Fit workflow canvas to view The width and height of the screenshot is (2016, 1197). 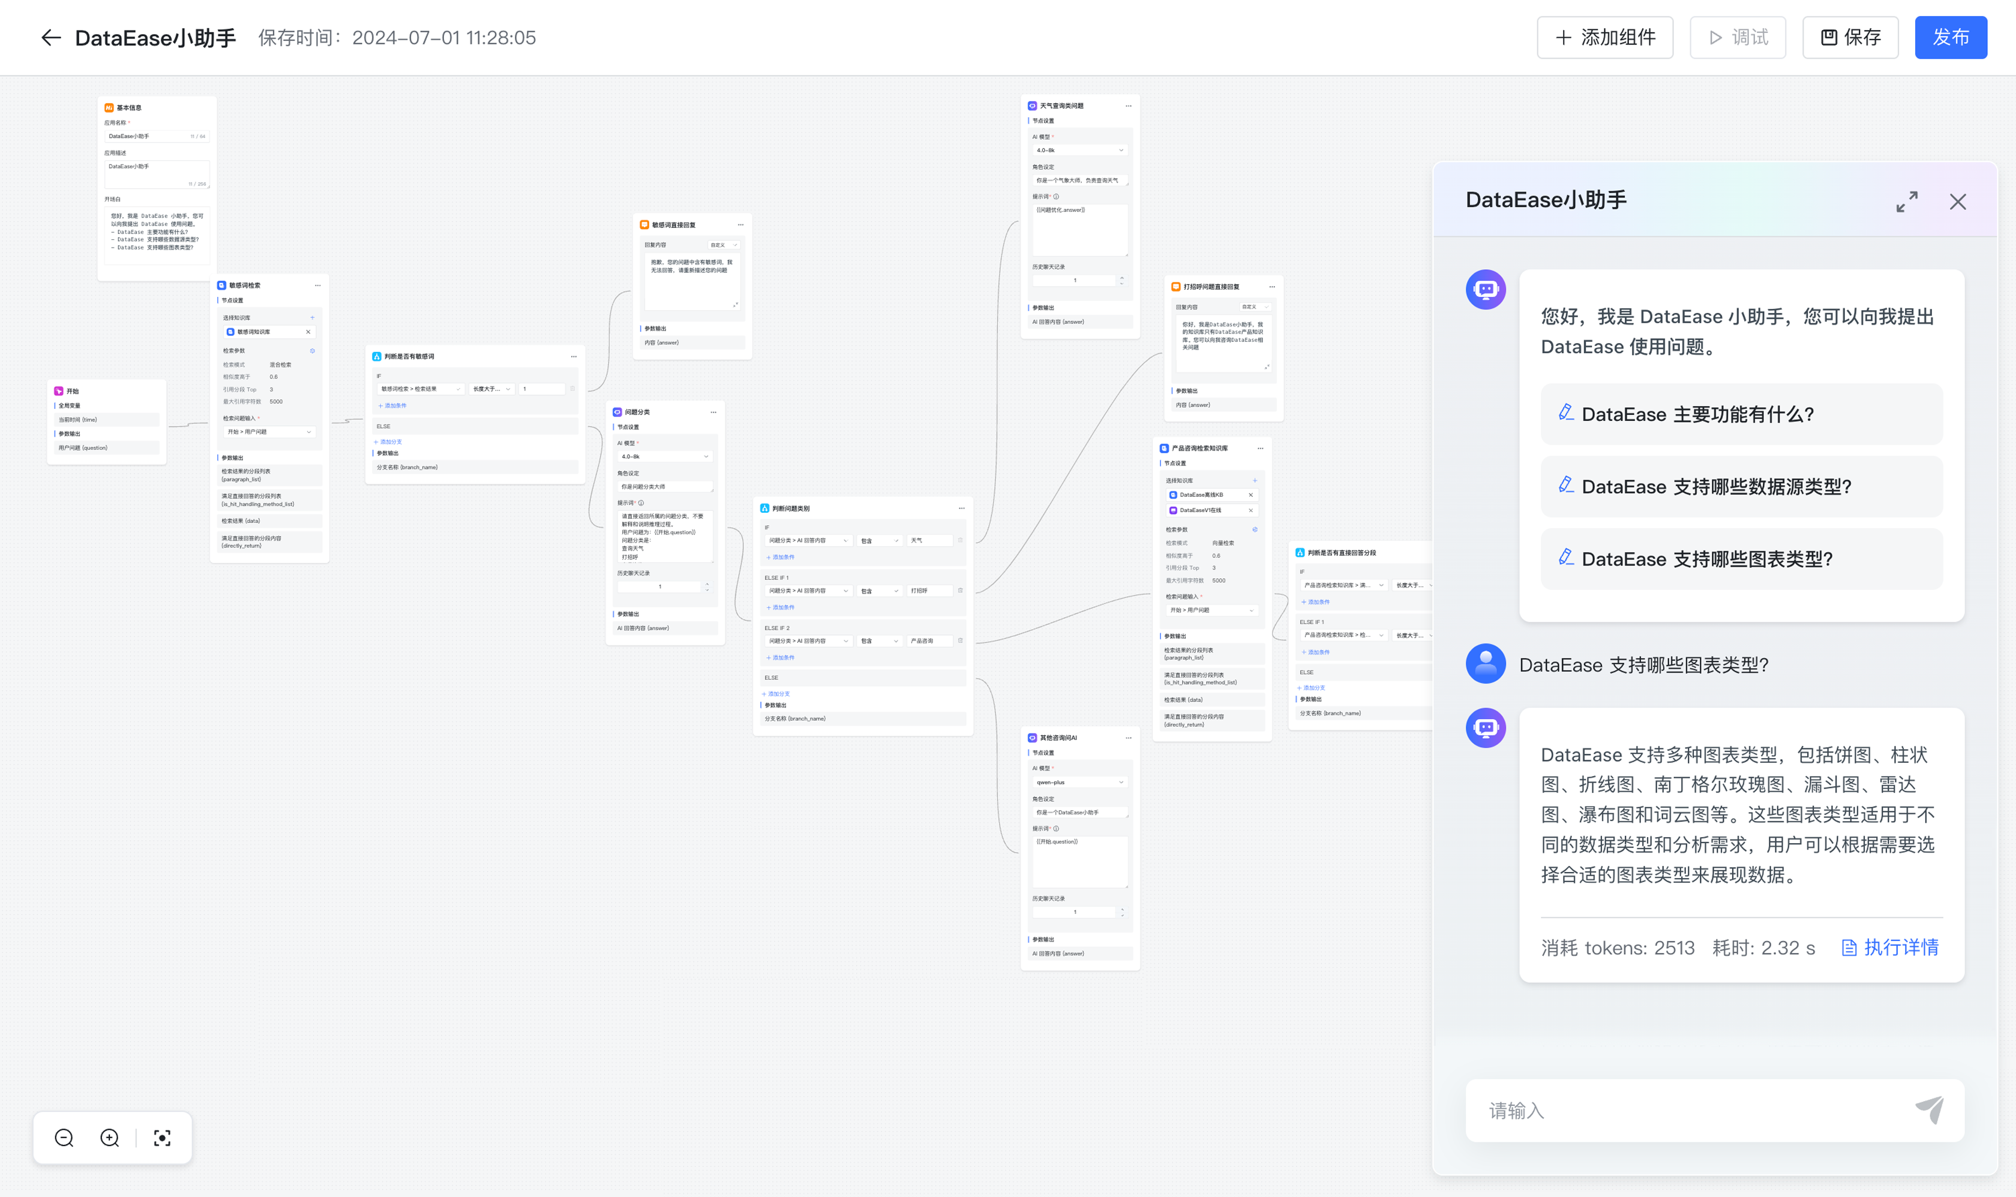click(162, 1137)
